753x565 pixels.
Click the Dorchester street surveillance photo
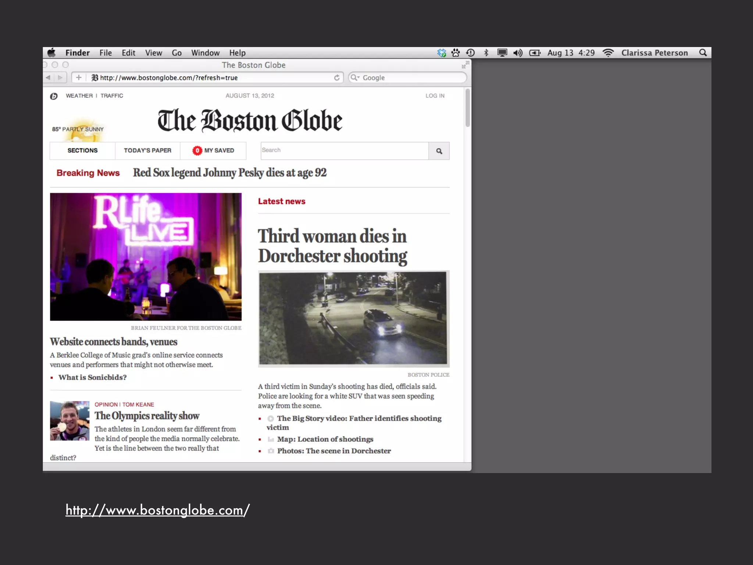354,319
